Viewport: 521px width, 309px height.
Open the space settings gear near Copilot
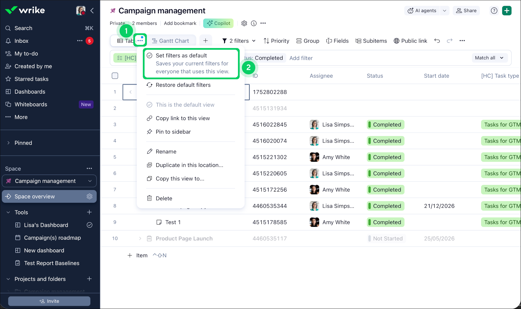[x=244, y=23]
